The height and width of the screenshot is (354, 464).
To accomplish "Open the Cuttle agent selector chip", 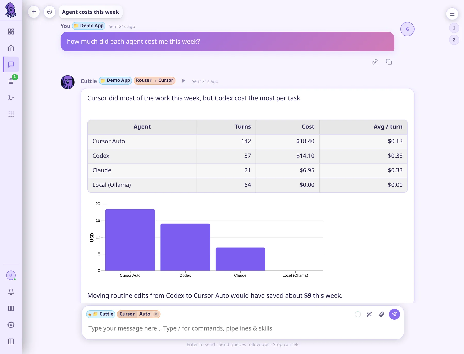I will (101, 314).
